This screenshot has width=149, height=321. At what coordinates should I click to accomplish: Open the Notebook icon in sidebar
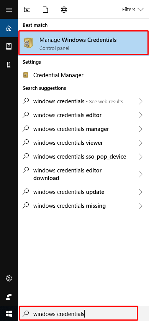[x=9, y=46]
